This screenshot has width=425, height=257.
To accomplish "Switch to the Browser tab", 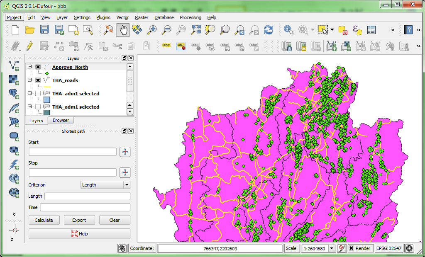I will pos(61,120).
